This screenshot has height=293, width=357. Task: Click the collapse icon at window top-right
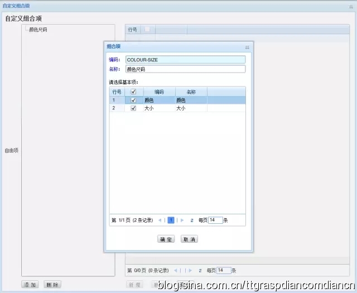tap(350, 6)
